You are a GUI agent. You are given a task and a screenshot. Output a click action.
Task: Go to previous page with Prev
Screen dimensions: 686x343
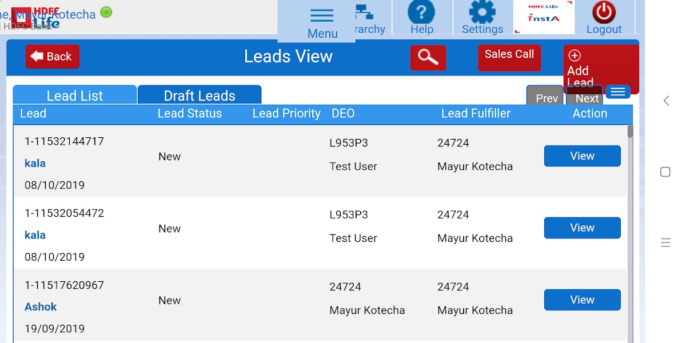point(546,97)
